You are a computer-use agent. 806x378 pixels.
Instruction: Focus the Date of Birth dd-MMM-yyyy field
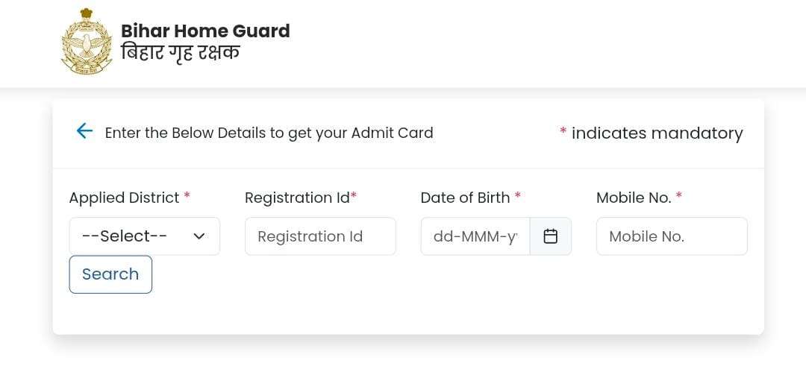[475, 236]
